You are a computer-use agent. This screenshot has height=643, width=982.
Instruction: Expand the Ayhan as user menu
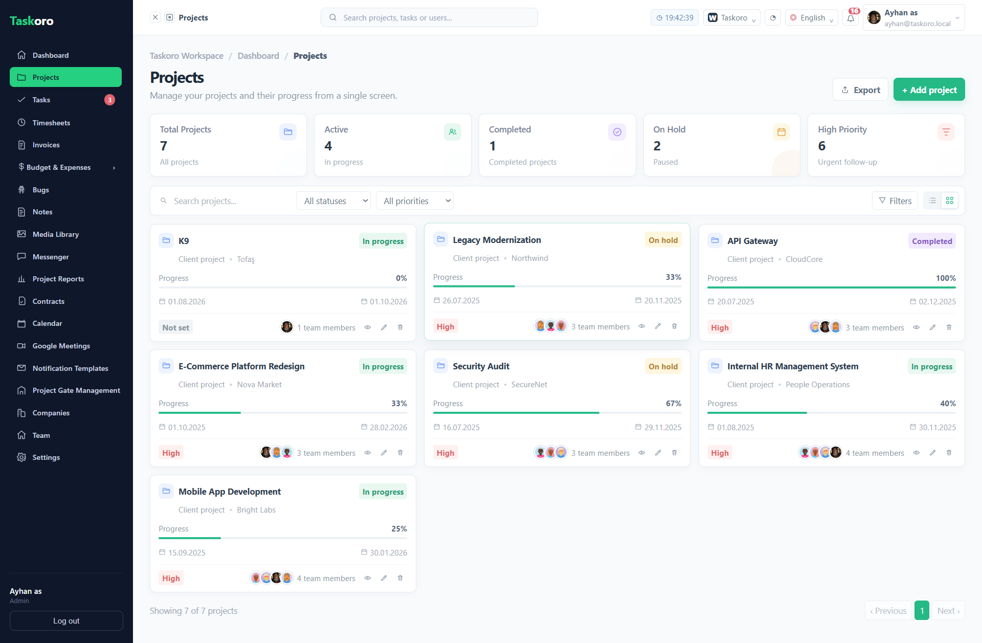point(914,18)
